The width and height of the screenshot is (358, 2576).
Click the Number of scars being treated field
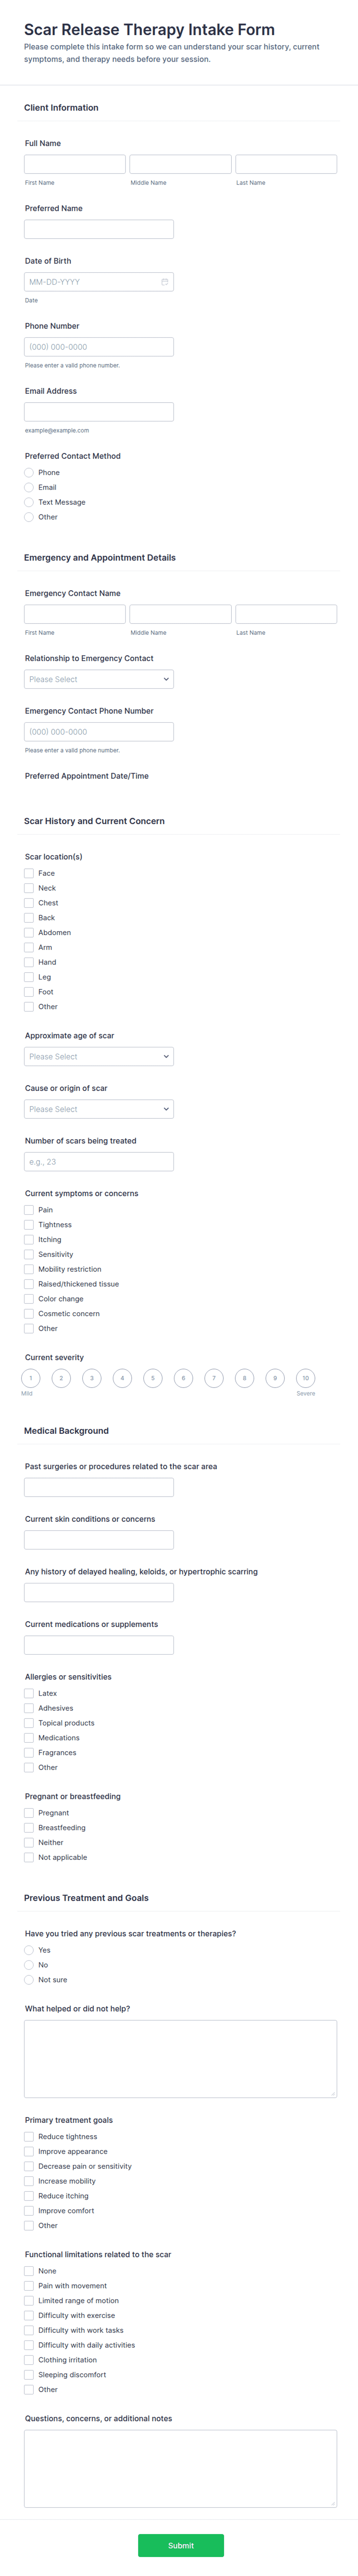click(99, 1162)
